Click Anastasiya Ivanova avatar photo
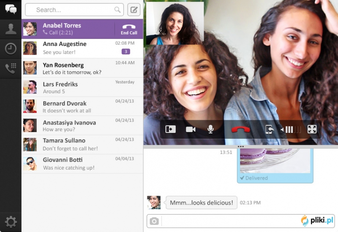Image resolution: width=338 pixels, height=232 pixels. [x=30, y=125]
